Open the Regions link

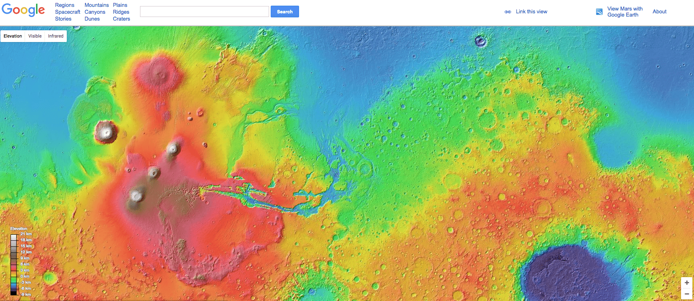click(65, 5)
